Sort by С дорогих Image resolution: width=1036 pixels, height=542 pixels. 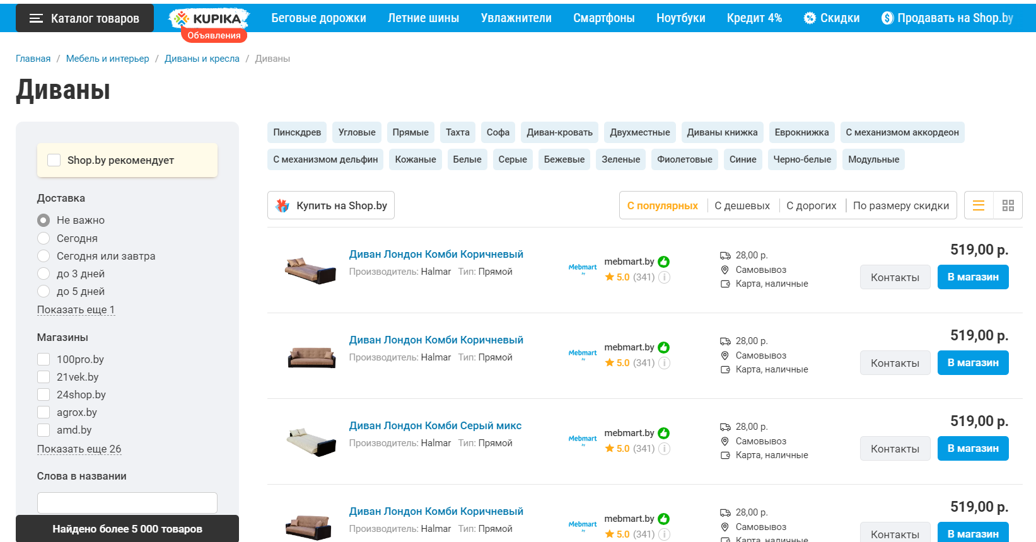point(812,205)
